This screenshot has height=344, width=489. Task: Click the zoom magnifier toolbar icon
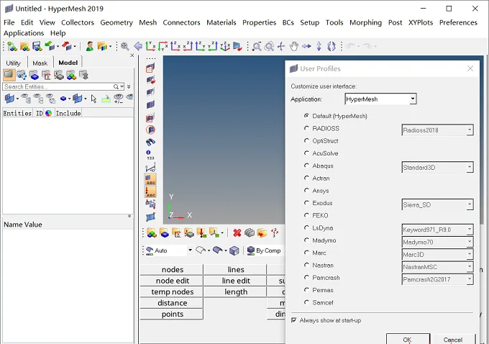coord(125,47)
